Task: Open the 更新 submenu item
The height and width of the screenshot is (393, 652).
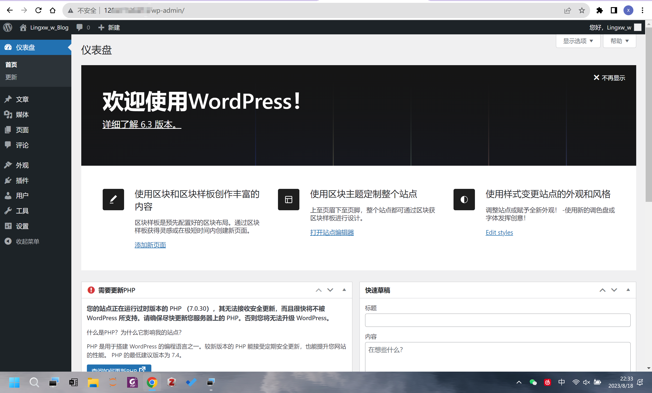Action: pos(11,77)
